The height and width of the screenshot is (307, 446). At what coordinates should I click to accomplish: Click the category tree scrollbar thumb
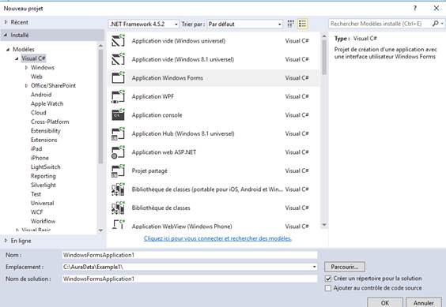[x=100, y=107]
